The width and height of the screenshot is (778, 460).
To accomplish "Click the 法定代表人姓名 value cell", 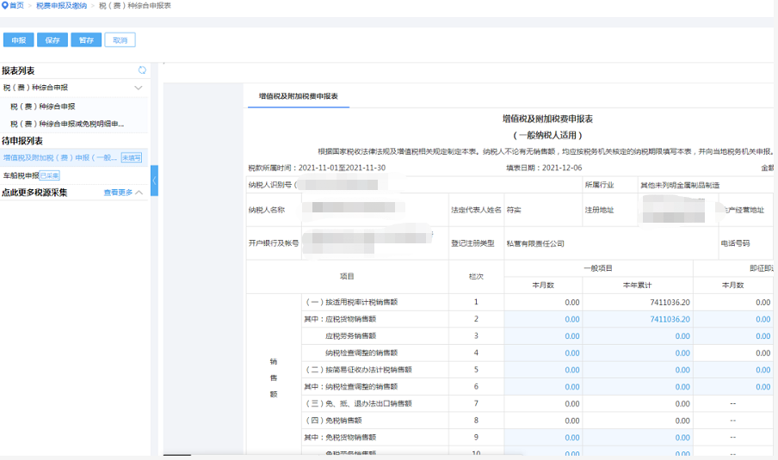I will 543,210.
